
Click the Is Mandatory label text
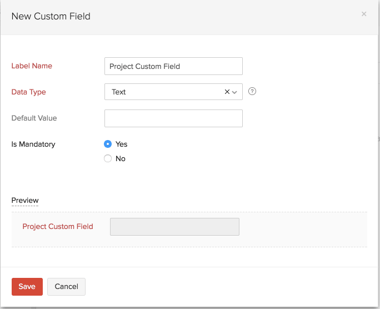(x=33, y=144)
